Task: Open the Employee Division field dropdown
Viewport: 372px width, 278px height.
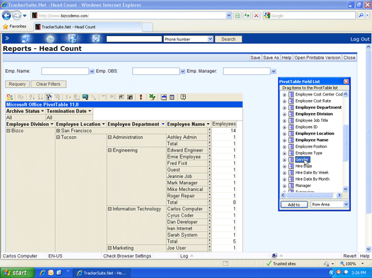Action: (52, 124)
